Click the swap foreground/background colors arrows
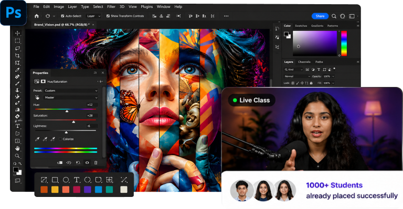 point(20,163)
